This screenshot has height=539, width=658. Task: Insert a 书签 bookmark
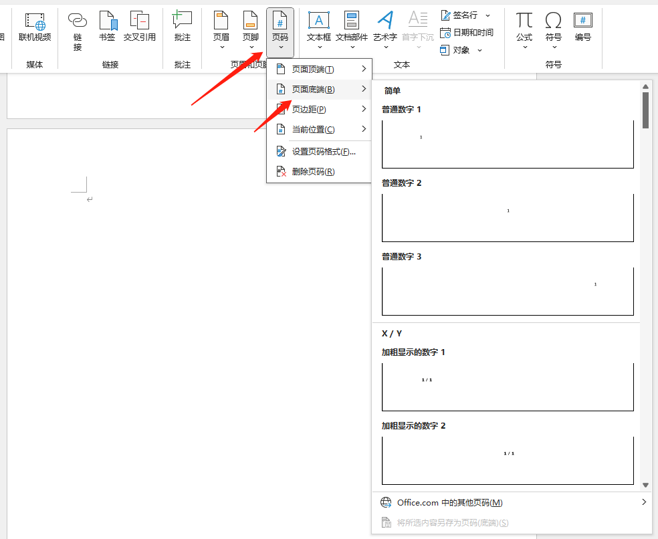pyautogui.click(x=107, y=27)
